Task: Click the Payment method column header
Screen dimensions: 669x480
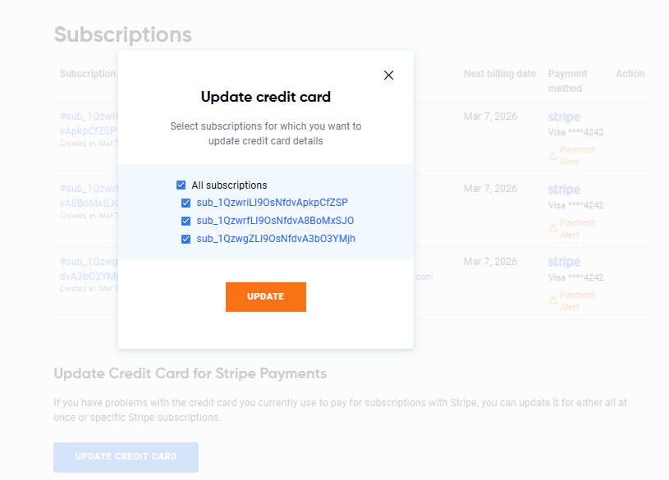Action: 567,80
